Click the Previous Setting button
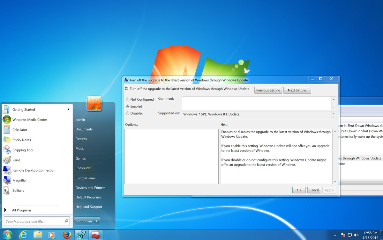The image size is (383, 240). pyautogui.click(x=268, y=90)
